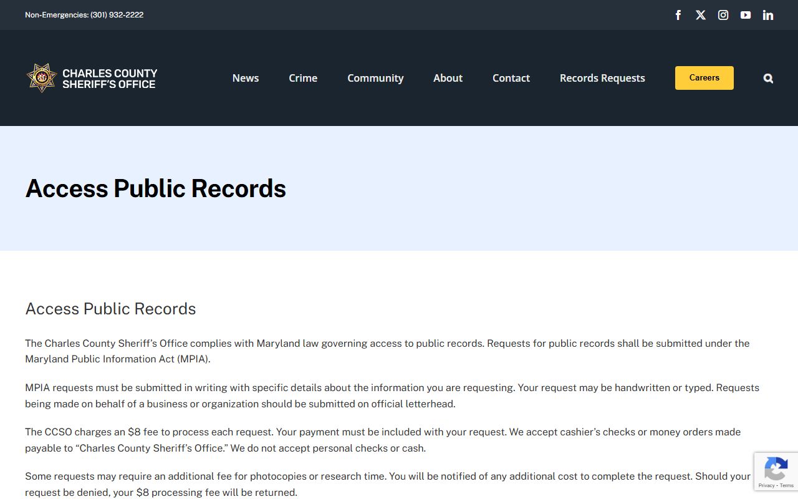Open the Contact menu item
Viewport: 798px width, 499px height.
point(511,78)
